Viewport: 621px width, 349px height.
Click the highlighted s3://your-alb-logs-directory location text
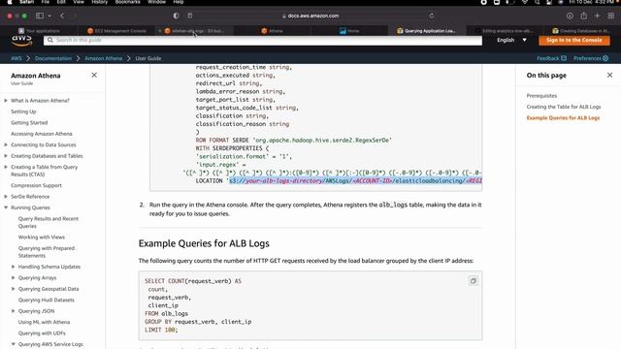[x=355, y=181]
